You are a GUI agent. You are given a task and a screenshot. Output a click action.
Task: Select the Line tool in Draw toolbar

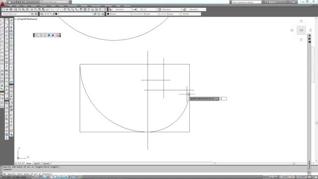click(2, 20)
